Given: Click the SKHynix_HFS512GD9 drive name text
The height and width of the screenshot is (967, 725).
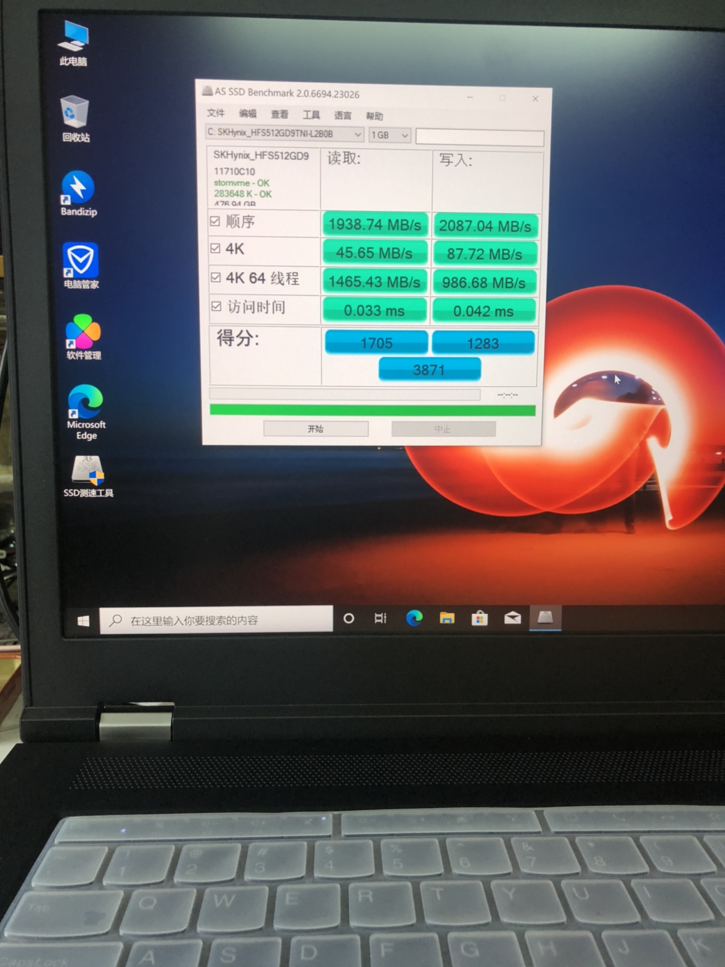Looking at the screenshot, I should 261,156.
